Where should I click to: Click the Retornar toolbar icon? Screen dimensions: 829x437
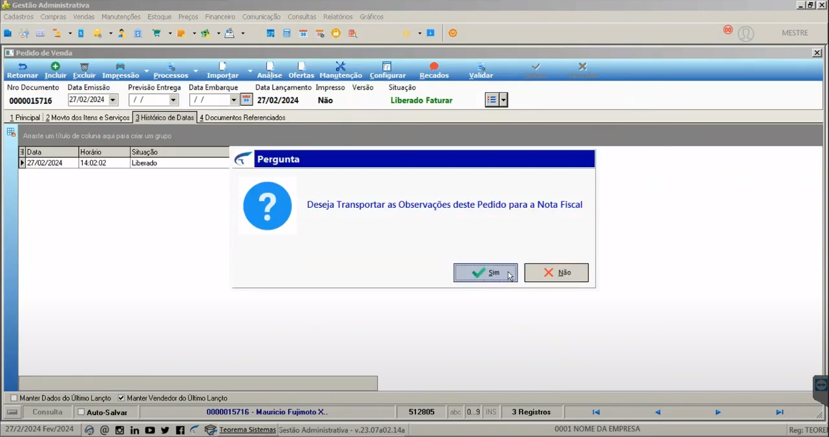[x=23, y=66]
